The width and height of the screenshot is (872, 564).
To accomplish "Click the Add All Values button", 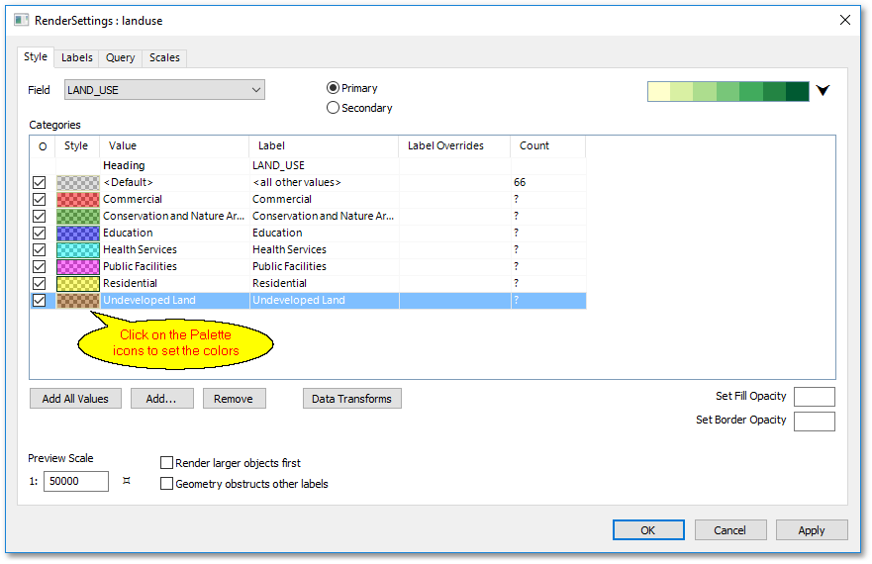I will click(x=75, y=398).
